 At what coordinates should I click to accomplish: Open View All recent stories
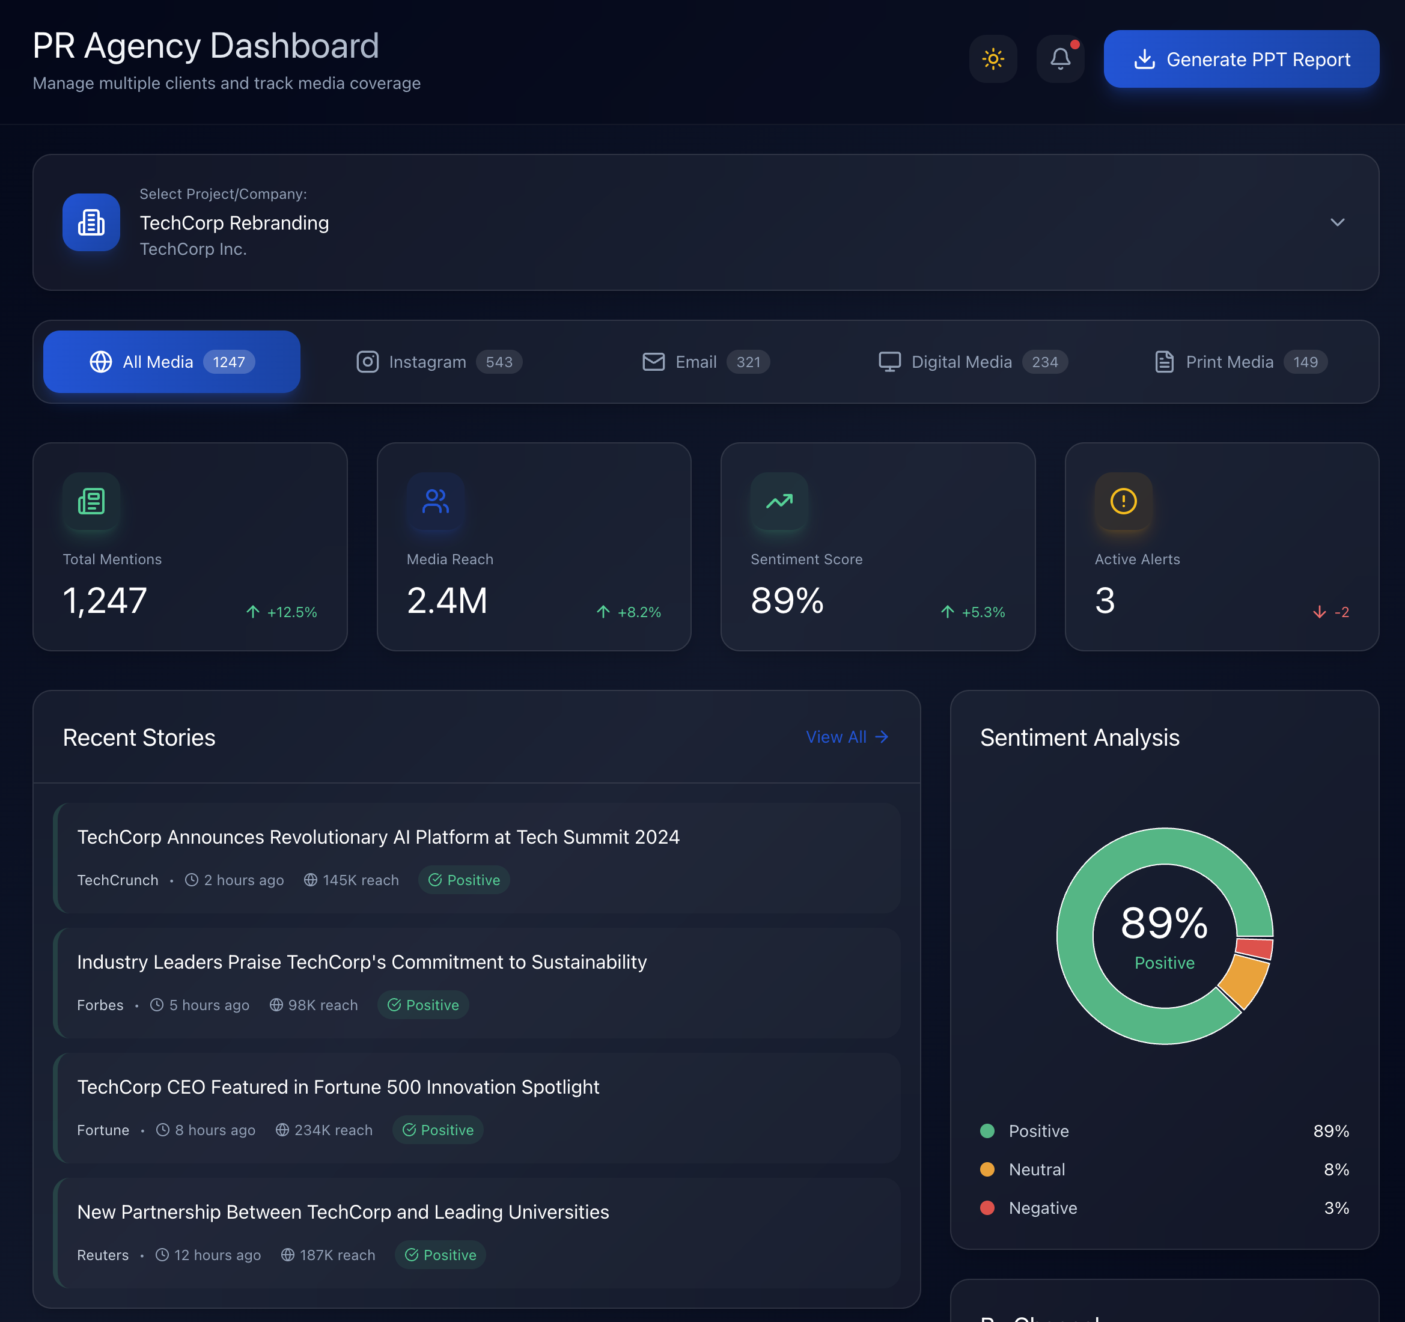pos(847,737)
